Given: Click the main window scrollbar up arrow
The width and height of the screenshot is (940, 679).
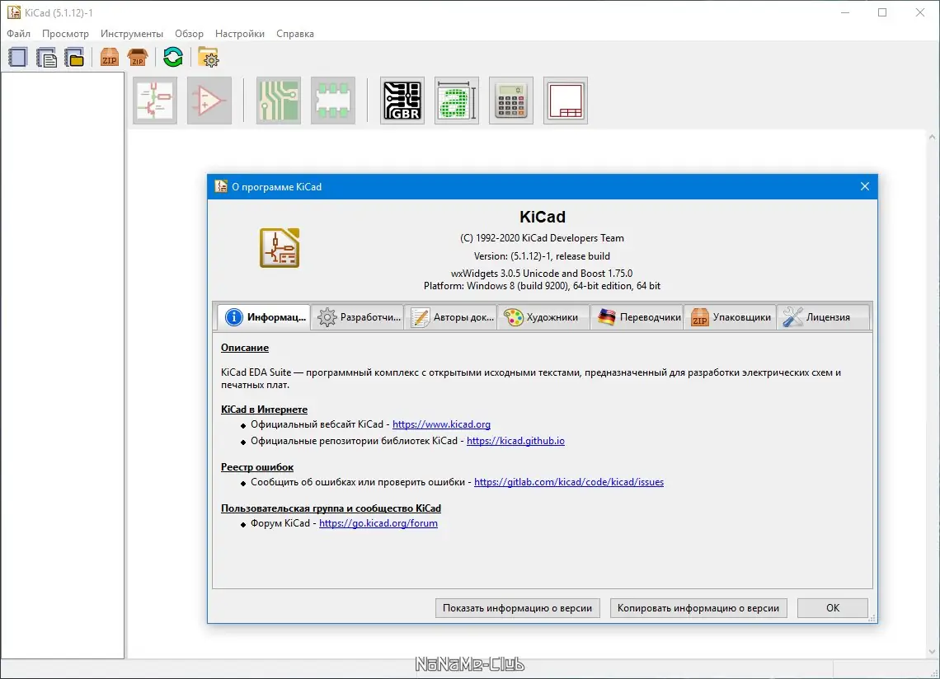Looking at the screenshot, I should pos(933,138).
